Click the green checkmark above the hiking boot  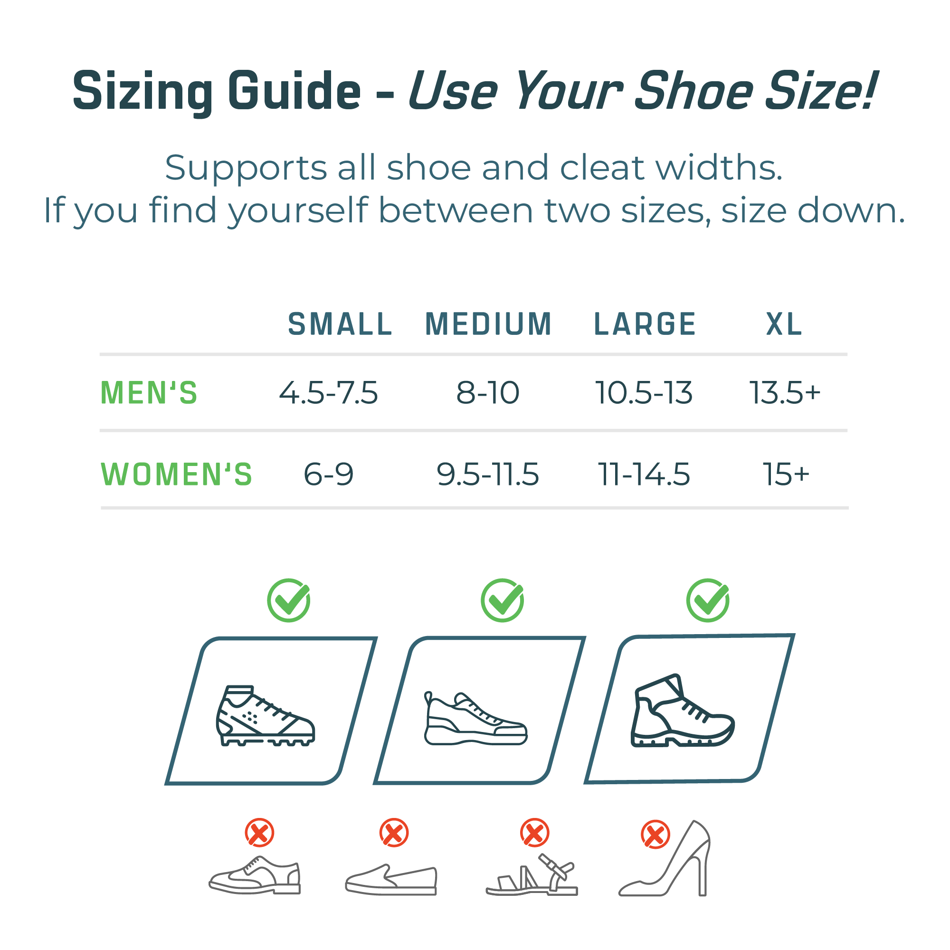(708, 600)
